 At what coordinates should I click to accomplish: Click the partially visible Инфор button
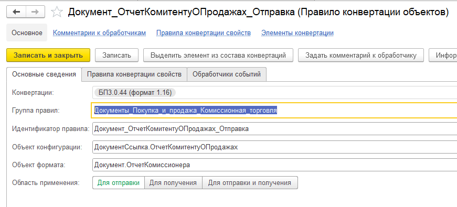click(443, 56)
